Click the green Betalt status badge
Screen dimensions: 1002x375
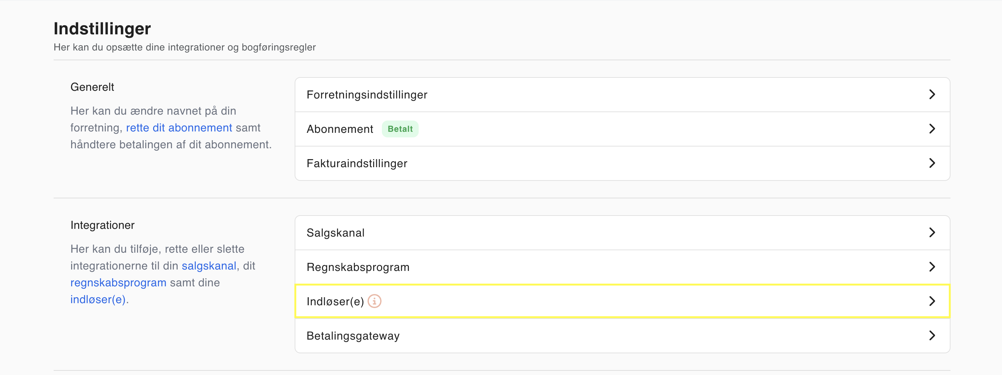click(x=400, y=129)
